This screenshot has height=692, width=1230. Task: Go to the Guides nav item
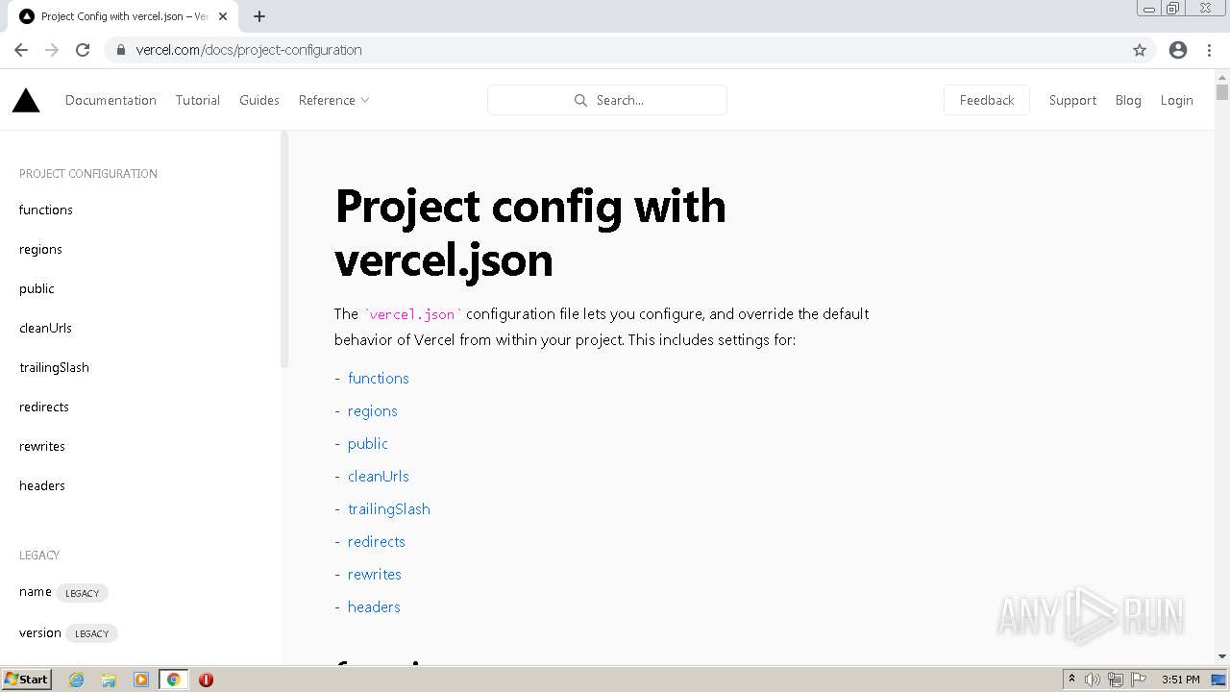(x=259, y=100)
